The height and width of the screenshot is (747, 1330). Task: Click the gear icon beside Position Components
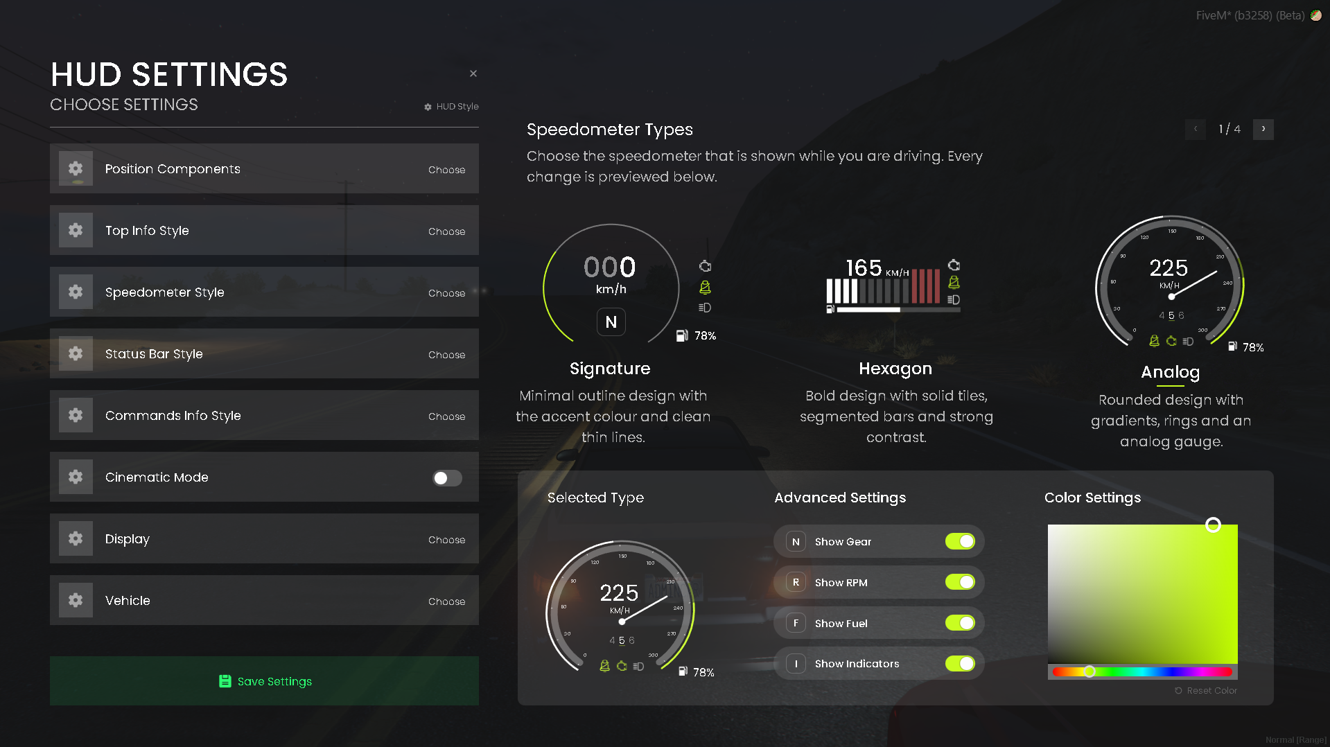(76, 168)
